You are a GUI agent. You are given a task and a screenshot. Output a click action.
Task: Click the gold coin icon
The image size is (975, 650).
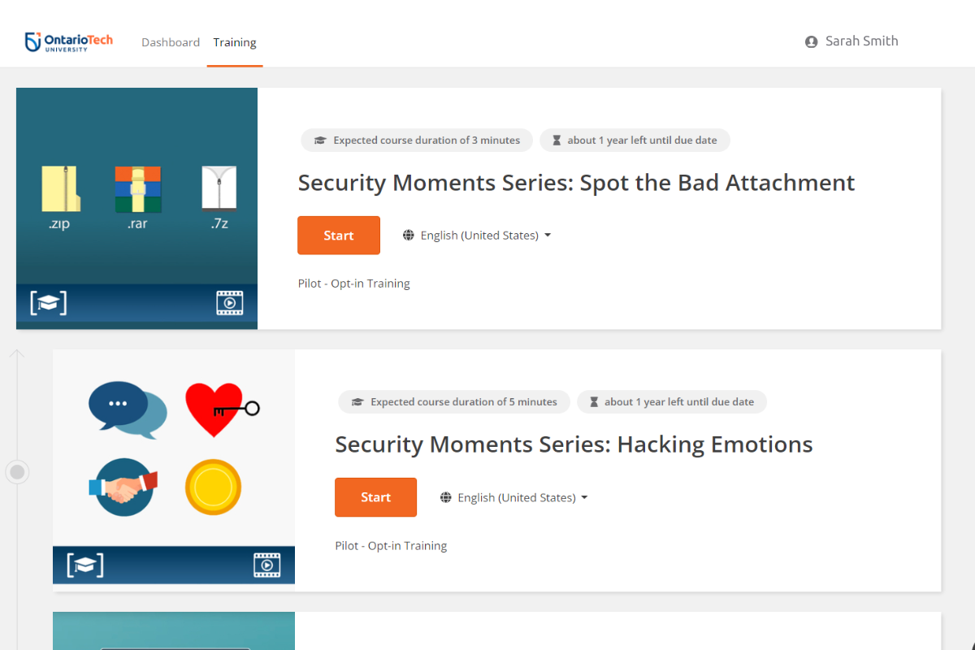tap(213, 487)
